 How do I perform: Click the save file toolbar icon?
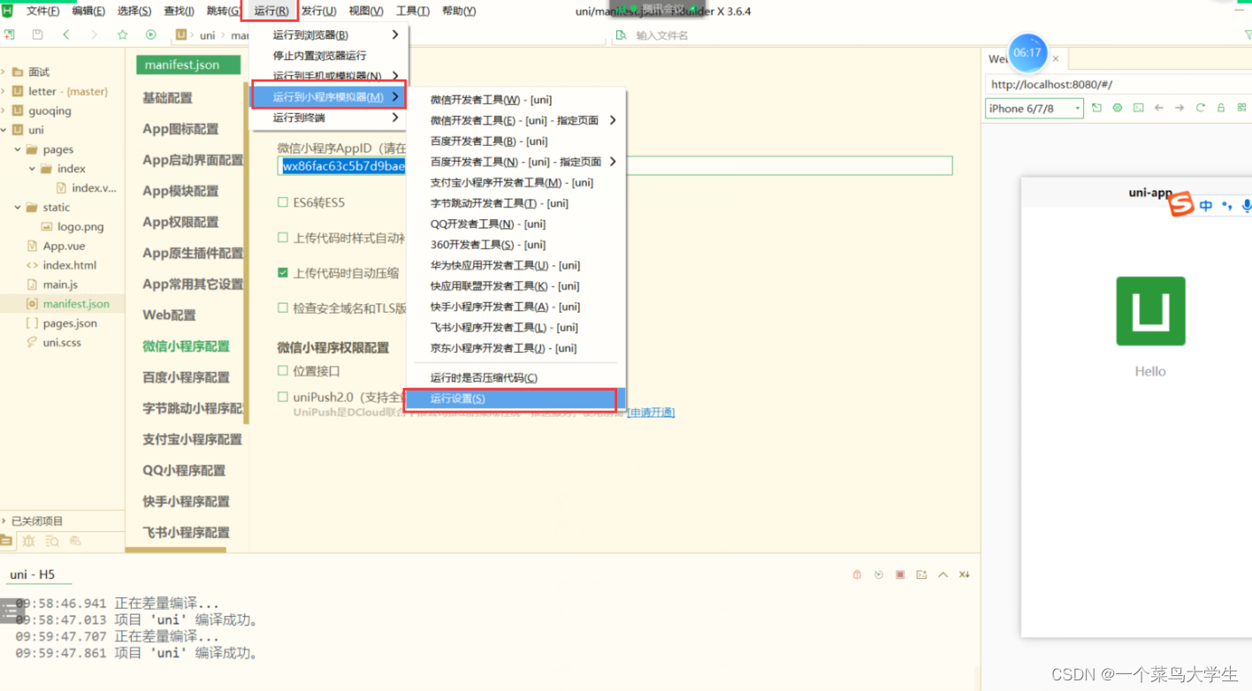37,34
